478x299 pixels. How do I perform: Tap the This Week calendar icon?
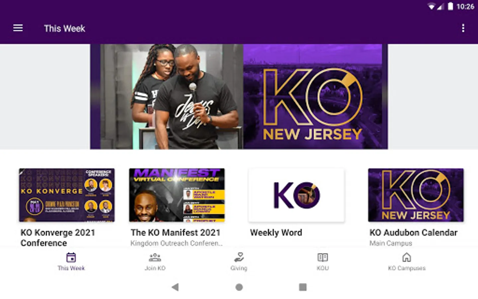coord(71,257)
